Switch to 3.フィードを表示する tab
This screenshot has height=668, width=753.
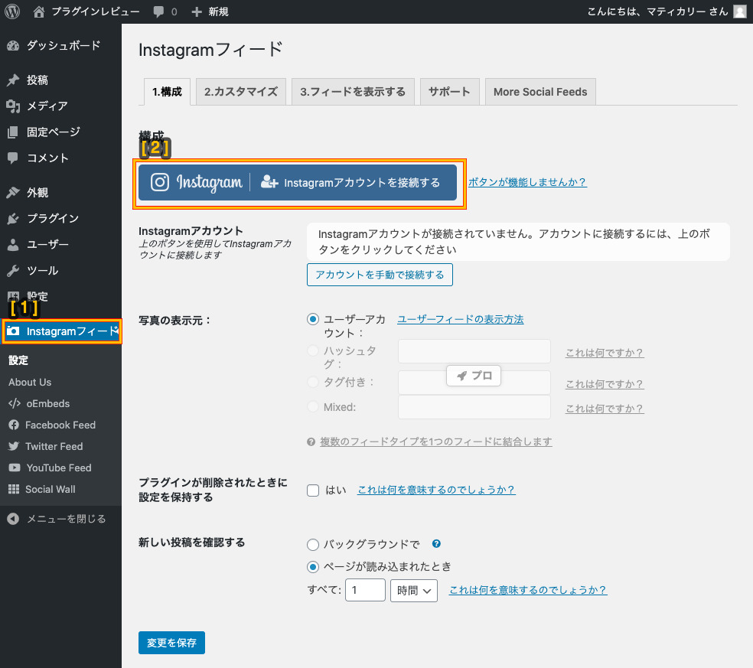(x=353, y=92)
